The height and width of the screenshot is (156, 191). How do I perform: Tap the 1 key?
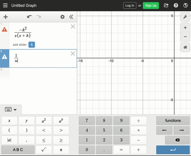pos(87,140)
